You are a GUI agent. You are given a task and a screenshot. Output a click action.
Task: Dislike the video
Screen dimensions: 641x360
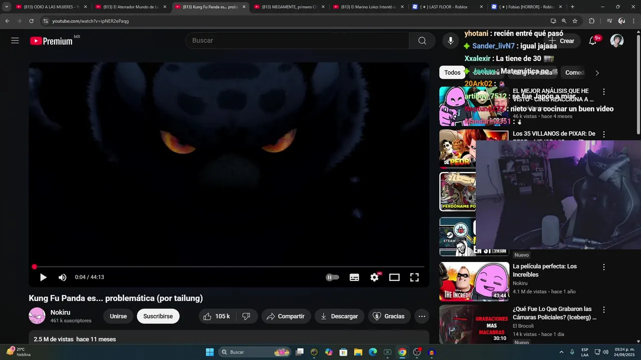point(246,316)
